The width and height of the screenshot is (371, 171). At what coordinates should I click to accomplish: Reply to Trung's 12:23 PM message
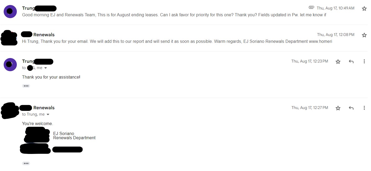click(x=351, y=61)
